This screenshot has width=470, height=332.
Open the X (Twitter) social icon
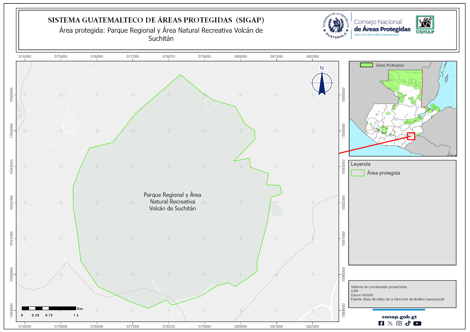(x=390, y=323)
